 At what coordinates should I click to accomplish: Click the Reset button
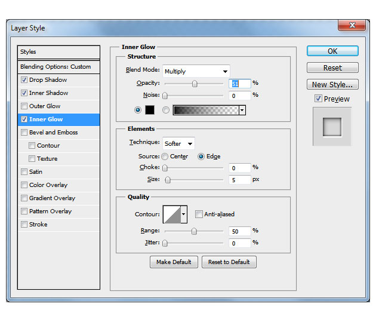point(332,68)
